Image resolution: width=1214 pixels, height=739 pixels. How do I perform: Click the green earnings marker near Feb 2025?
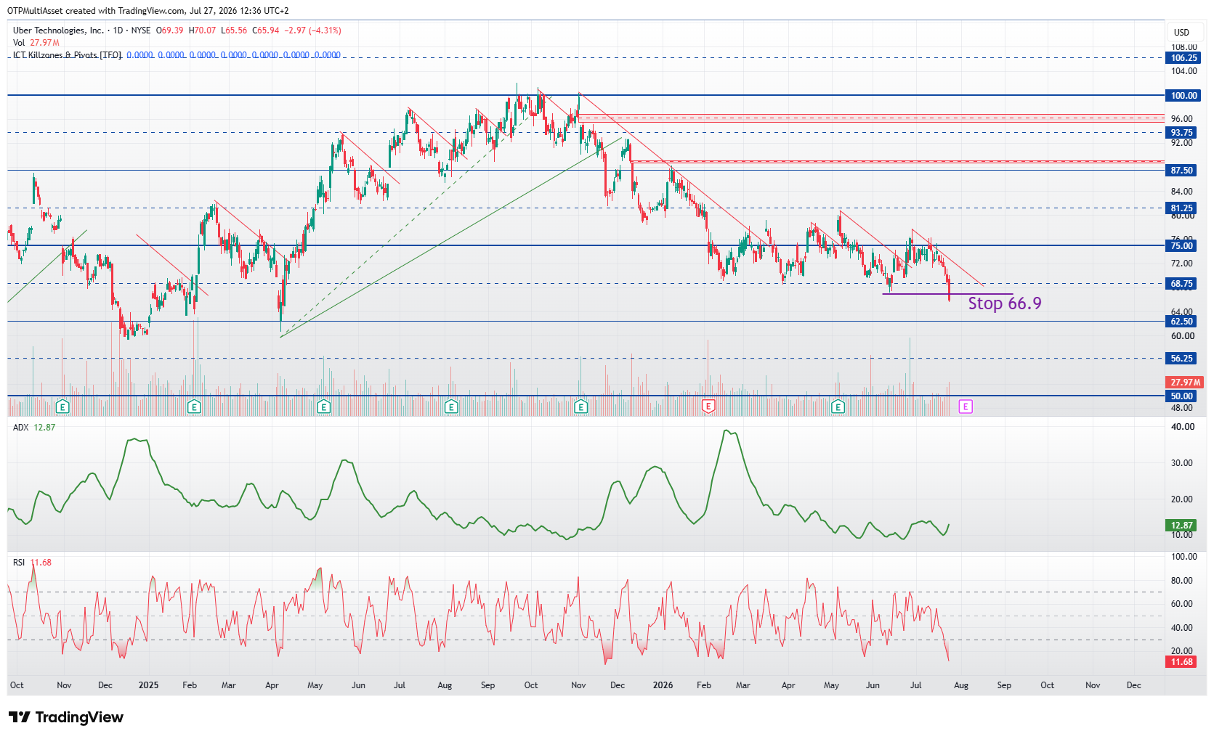[194, 407]
